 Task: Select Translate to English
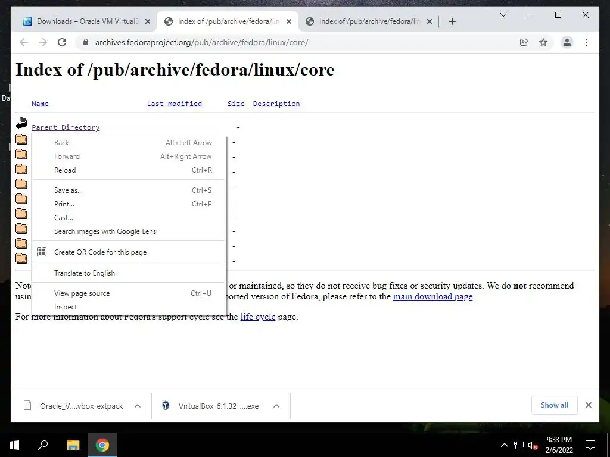tap(129, 273)
